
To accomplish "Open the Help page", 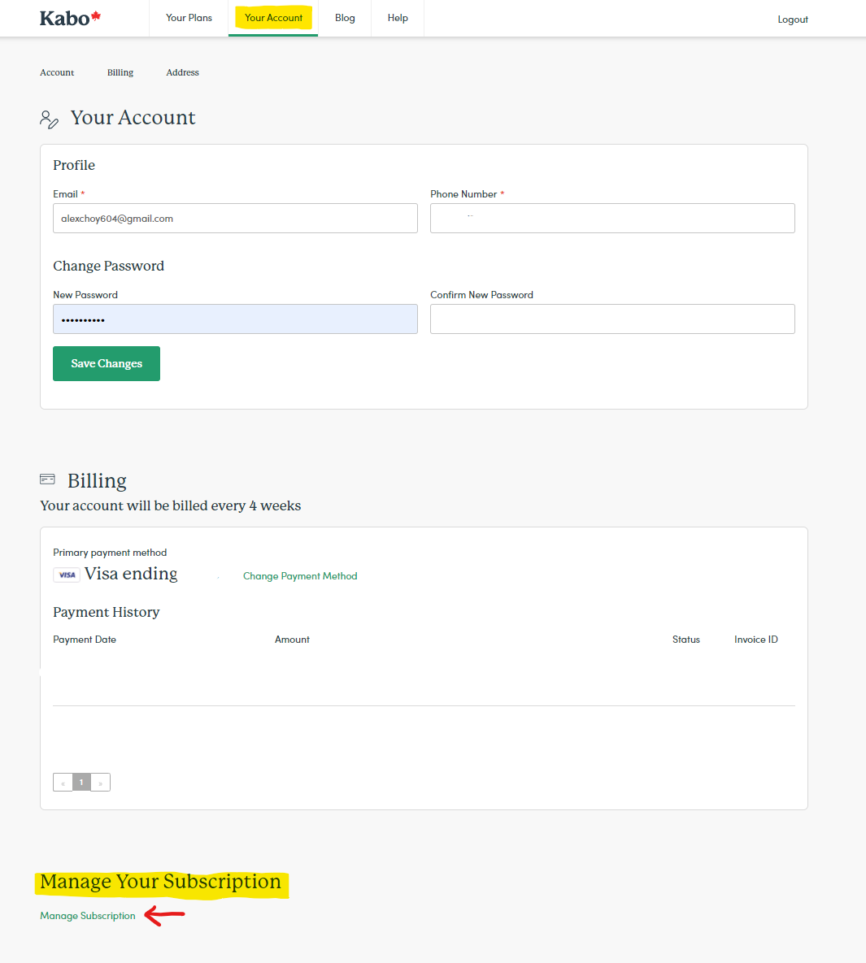I will point(398,18).
